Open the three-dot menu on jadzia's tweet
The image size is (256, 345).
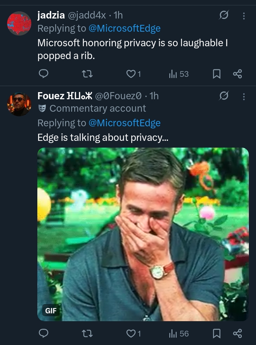tap(244, 16)
